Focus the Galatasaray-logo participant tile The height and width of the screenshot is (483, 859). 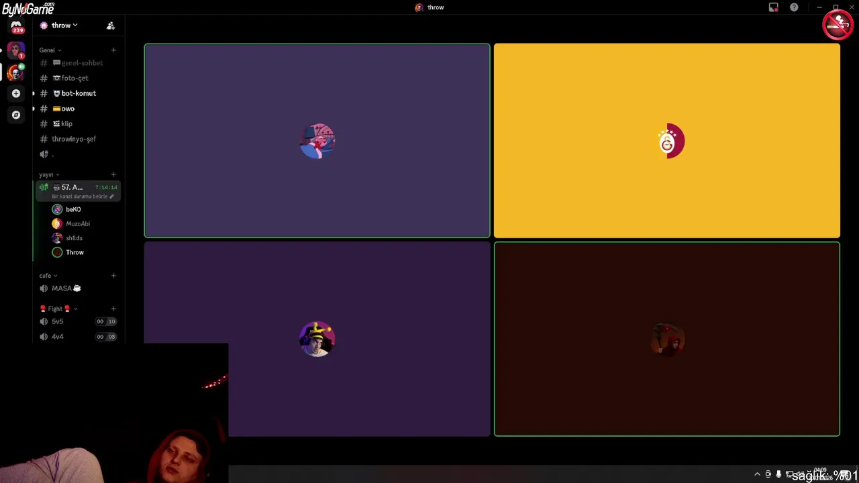[x=666, y=141]
